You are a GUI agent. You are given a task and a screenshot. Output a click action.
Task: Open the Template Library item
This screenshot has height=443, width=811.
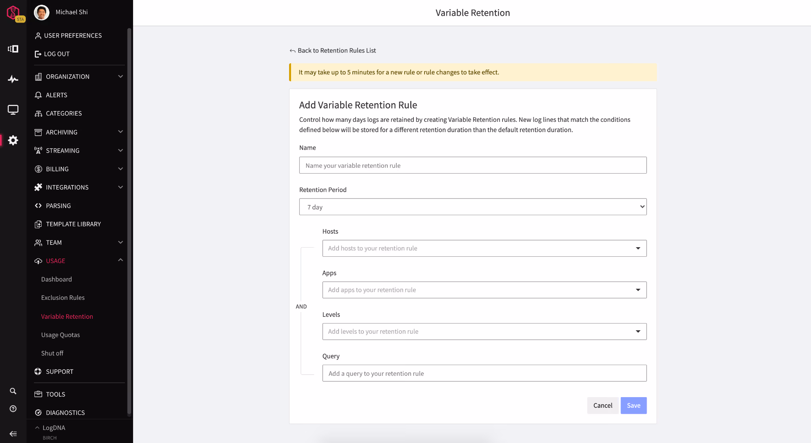(73, 224)
